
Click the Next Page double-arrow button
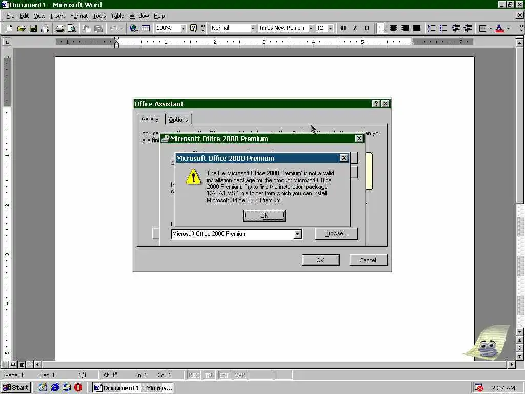[x=519, y=357]
